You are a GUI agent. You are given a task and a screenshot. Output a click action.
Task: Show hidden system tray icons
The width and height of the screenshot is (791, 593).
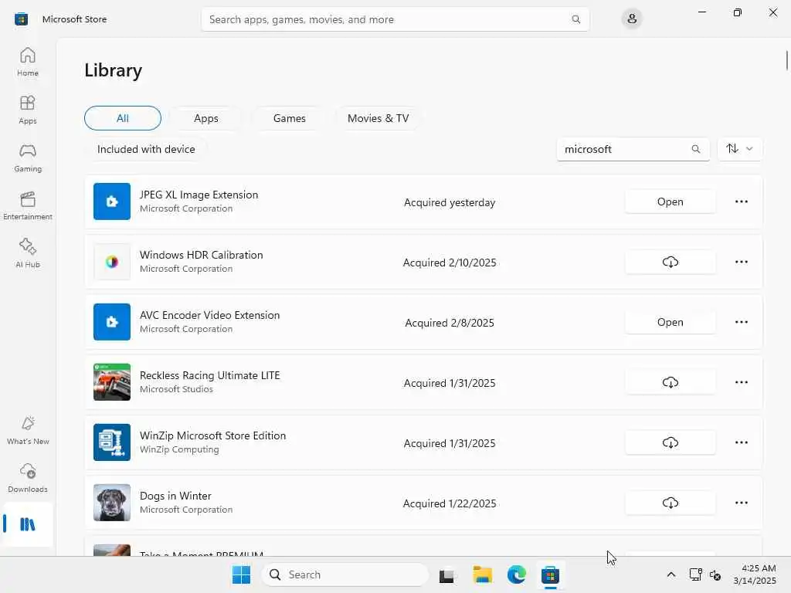tap(671, 574)
